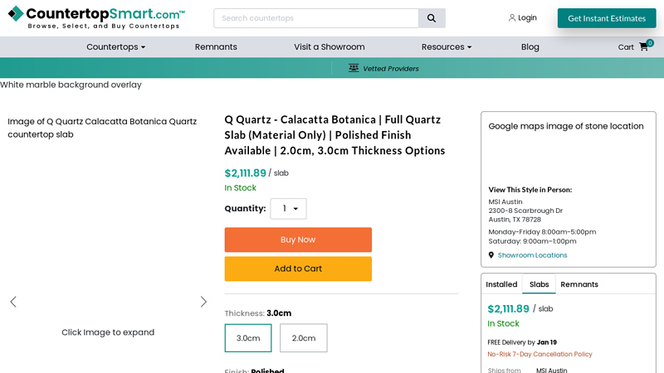664x373 pixels.
Task: Switch to the Installed tab
Action: tap(501, 284)
